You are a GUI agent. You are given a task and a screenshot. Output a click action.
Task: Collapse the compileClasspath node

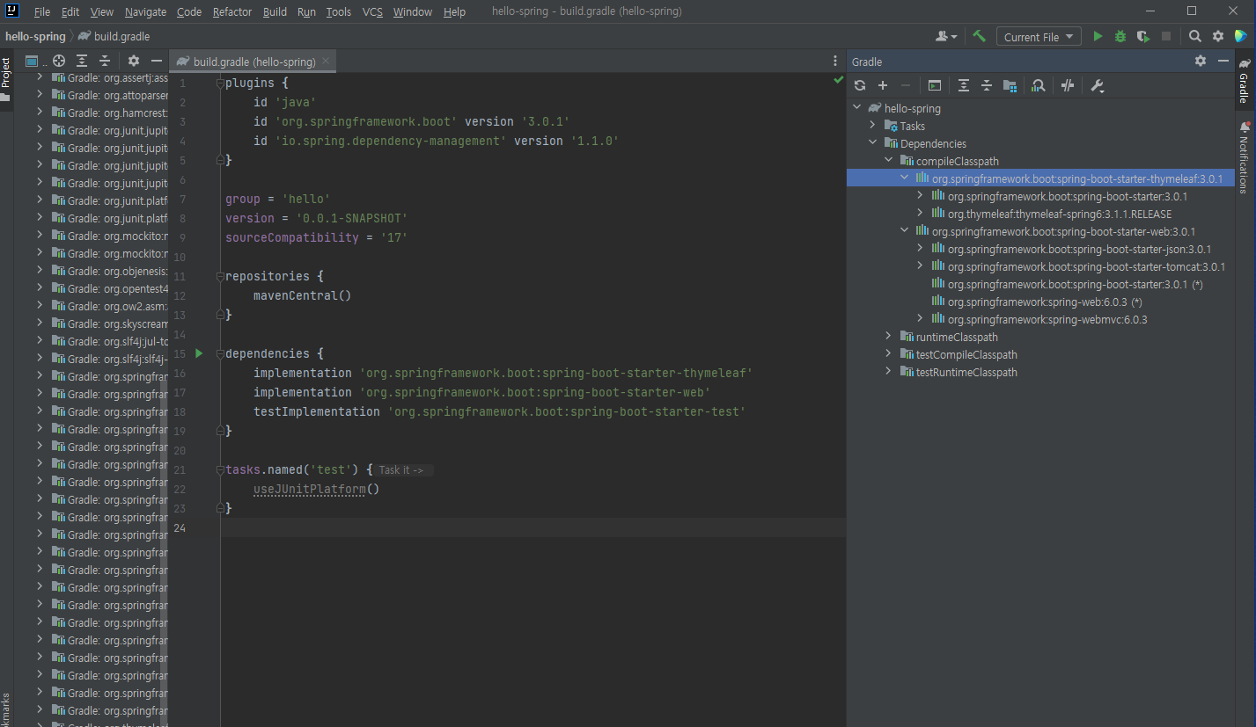click(x=889, y=161)
